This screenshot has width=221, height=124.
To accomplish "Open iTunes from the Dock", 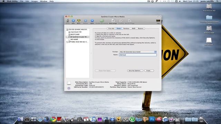I will pyautogui.click(x=93, y=120).
